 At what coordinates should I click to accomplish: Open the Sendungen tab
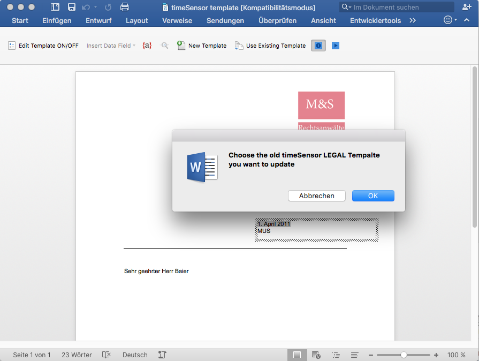tap(225, 20)
